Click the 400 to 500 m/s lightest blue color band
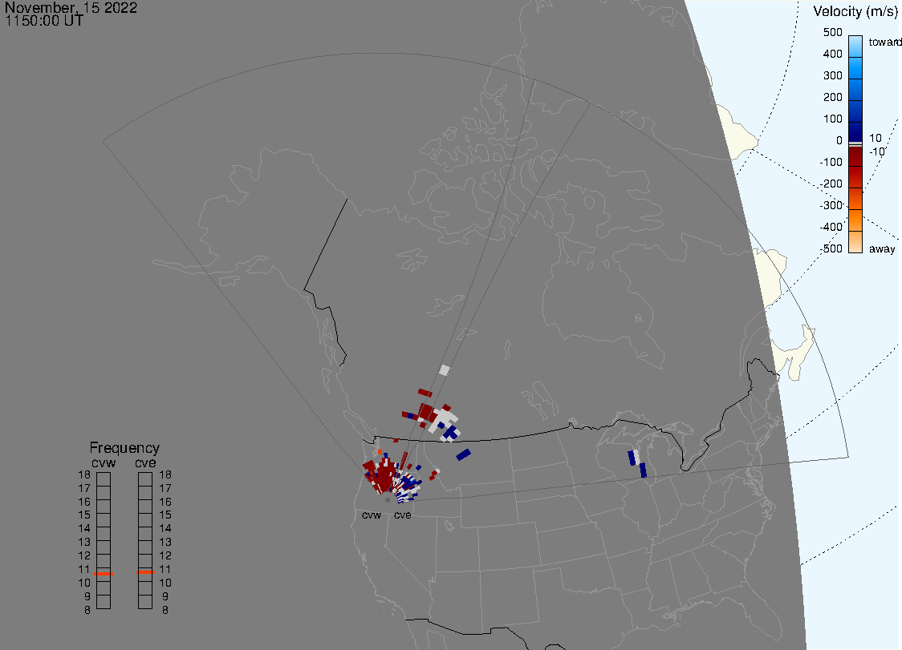 pos(855,46)
